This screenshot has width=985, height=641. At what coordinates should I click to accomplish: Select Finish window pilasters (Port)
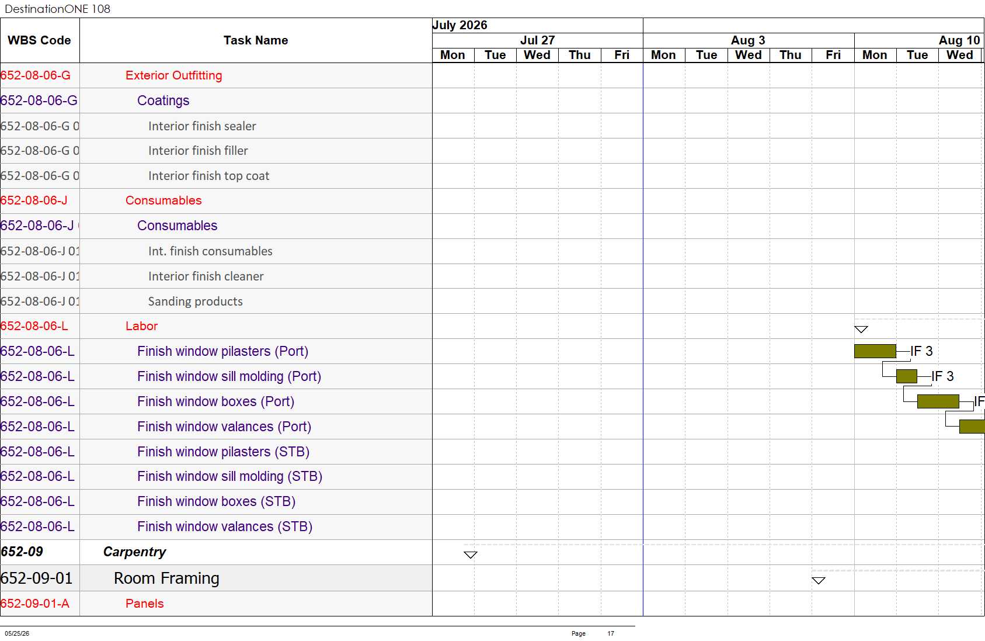click(x=222, y=351)
